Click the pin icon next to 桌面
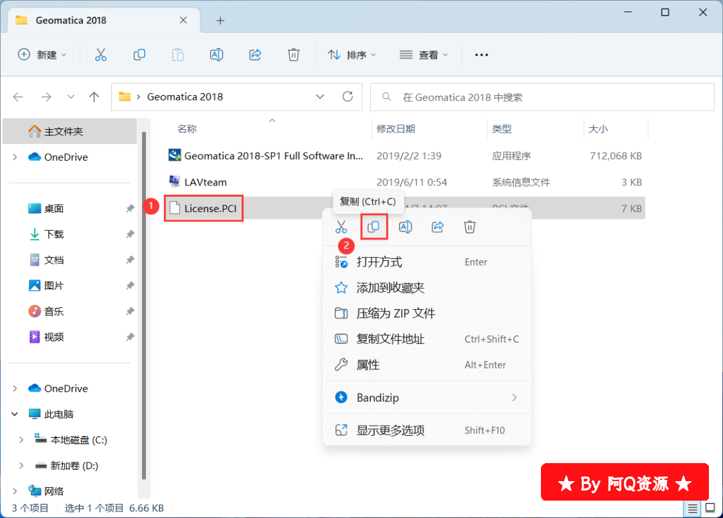Viewport: 723px width, 518px height. [130, 208]
